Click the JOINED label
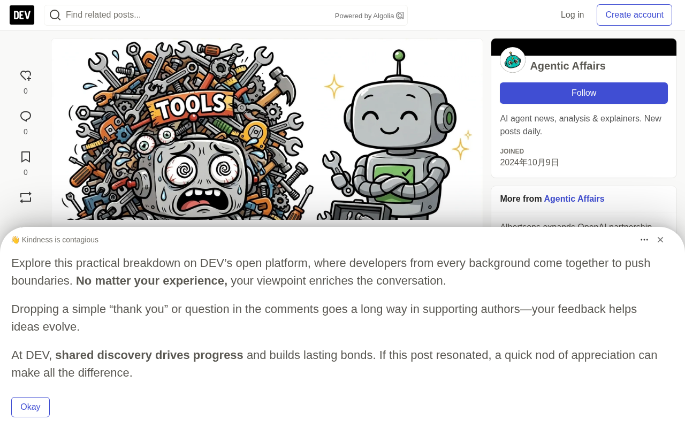Screen dimensions: 685x428 pos(512,151)
